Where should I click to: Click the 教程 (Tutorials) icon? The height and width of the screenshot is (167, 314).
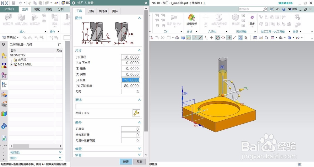(293, 9)
